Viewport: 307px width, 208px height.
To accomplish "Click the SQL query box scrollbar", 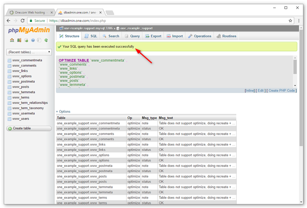I will pyautogui.click(x=295, y=67).
